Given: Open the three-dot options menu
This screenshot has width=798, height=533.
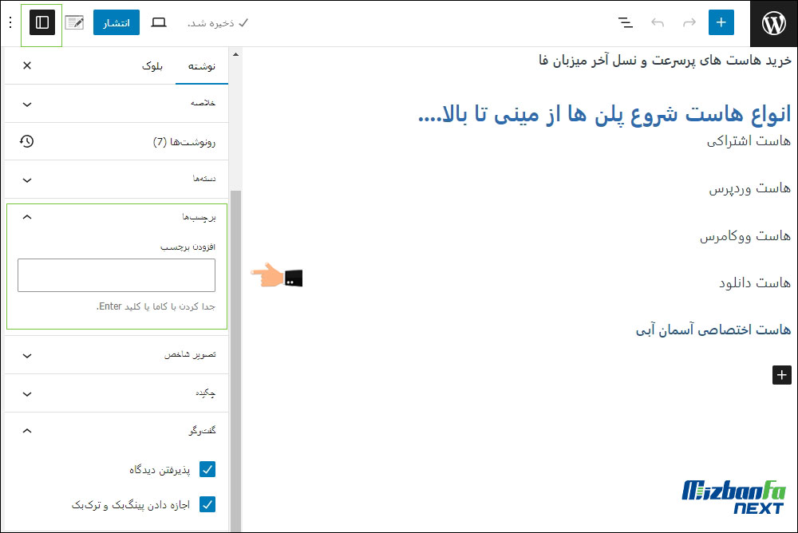Looking at the screenshot, I should tap(10, 22).
